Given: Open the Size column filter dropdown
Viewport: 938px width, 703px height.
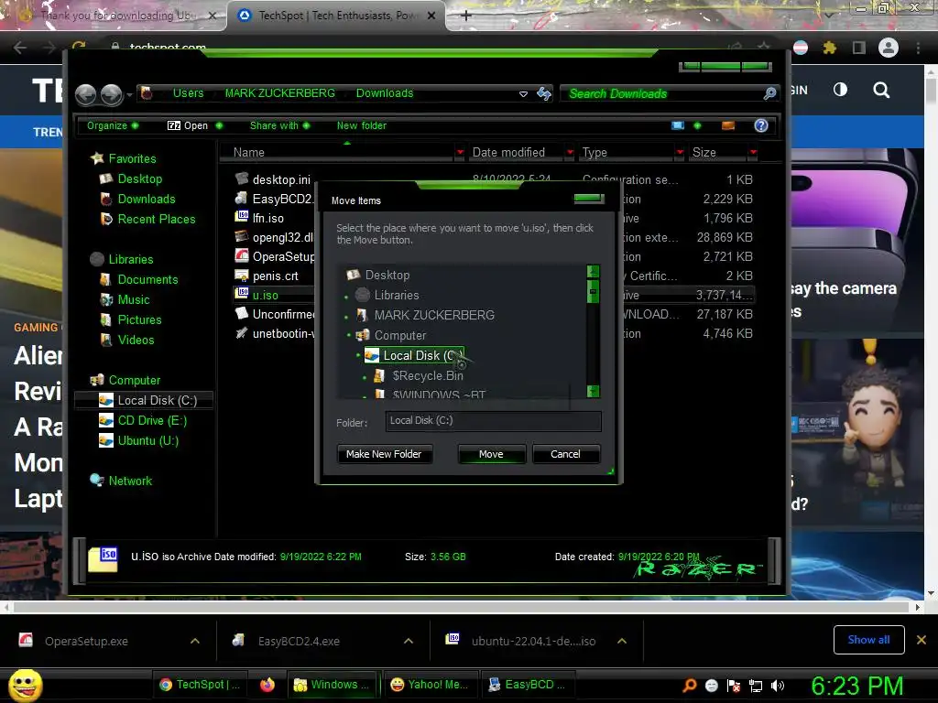Looking at the screenshot, I should point(753,153).
